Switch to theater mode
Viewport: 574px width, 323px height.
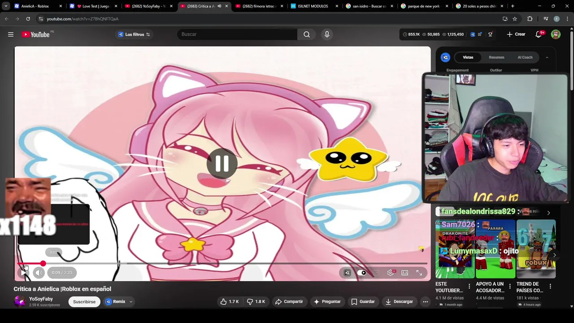pyautogui.click(x=405, y=272)
